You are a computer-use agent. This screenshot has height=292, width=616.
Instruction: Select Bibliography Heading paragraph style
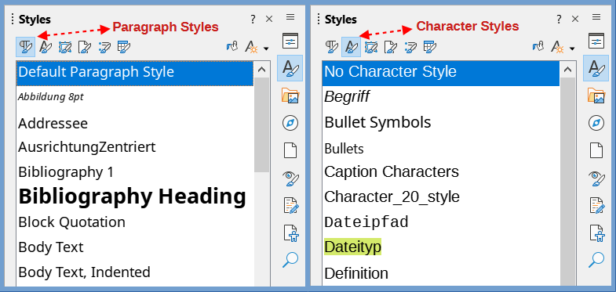pyautogui.click(x=132, y=196)
